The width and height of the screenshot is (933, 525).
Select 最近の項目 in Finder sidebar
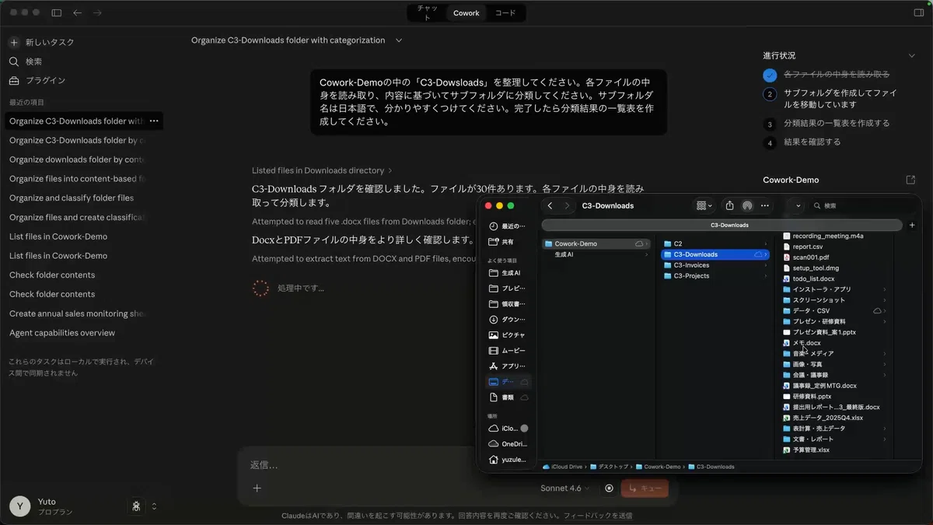[x=507, y=226]
